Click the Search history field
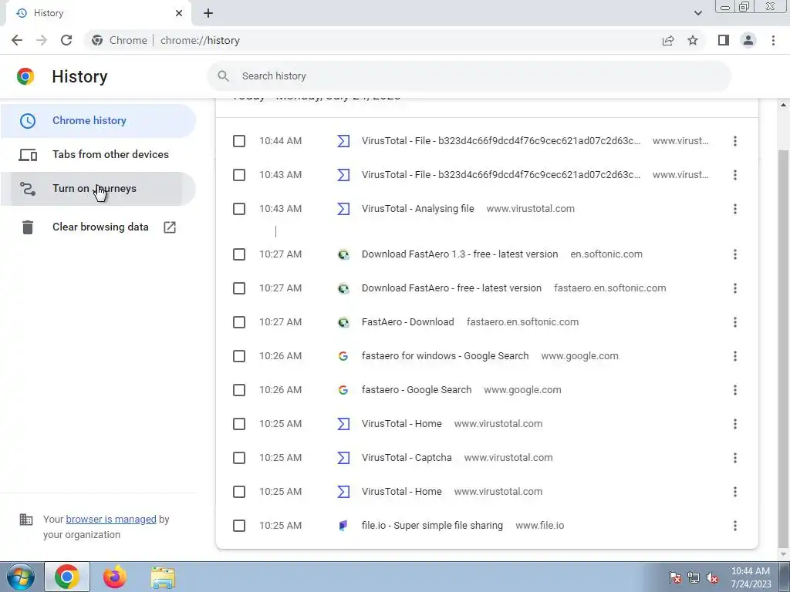This screenshot has width=790, height=592. point(468,76)
